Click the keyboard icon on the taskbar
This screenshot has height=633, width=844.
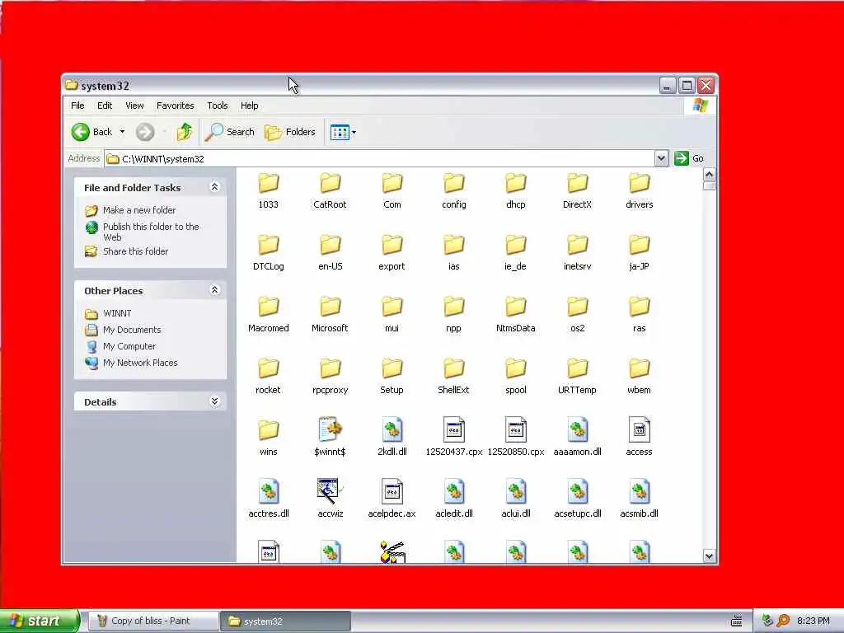736,621
